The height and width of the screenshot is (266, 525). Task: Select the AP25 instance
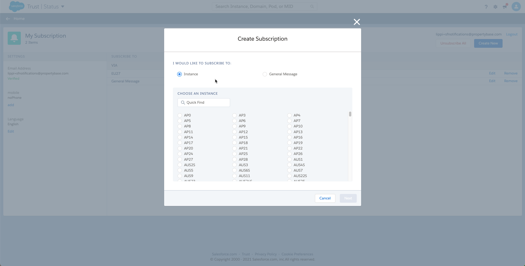234,154
